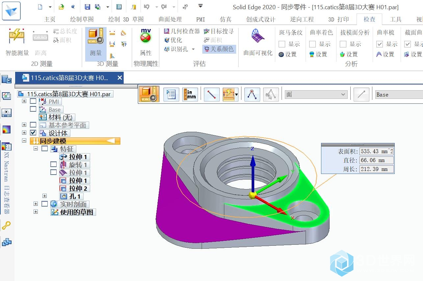This screenshot has height=281, width=423.
Task: Open the New document dropdown arrow
Action: (50, 7)
